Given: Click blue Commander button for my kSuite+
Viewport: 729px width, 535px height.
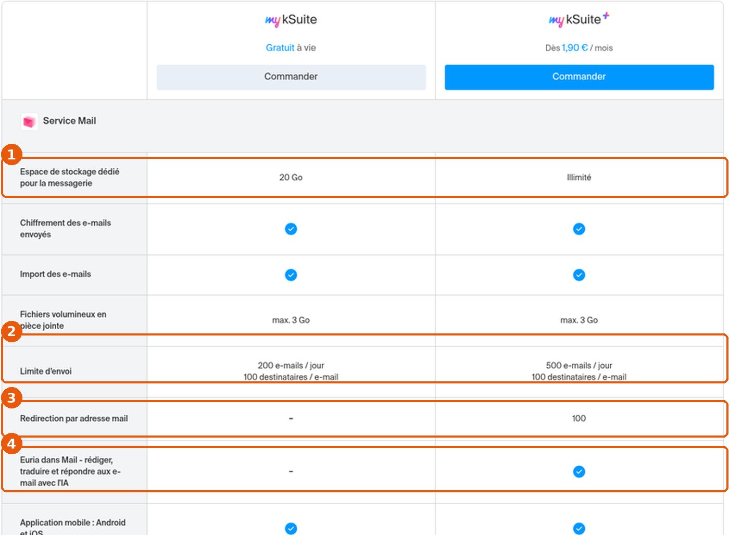Looking at the screenshot, I should click(x=579, y=77).
